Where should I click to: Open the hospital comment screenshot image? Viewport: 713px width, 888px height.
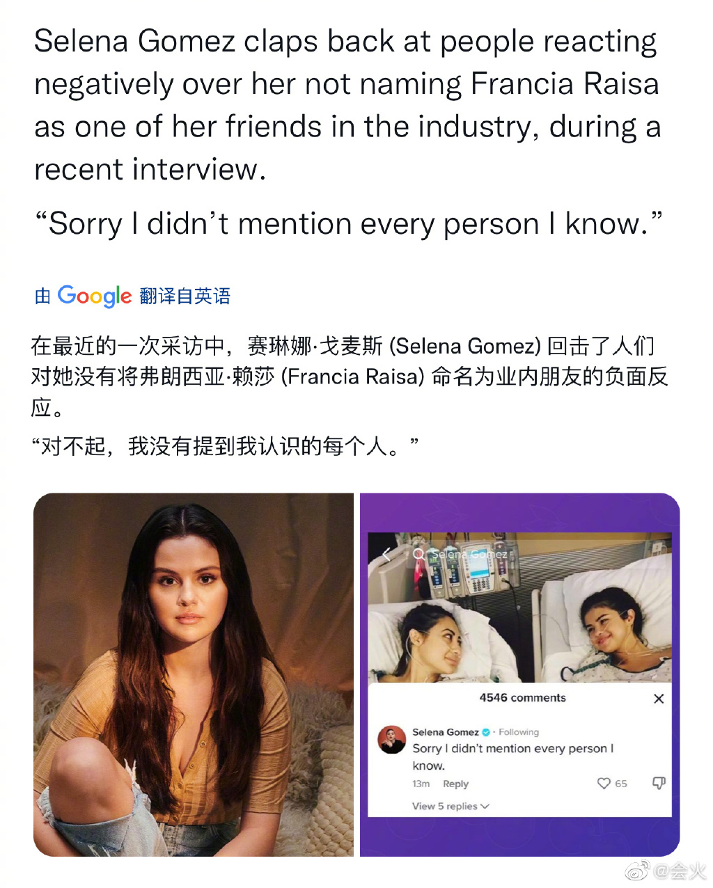point(519,674)
